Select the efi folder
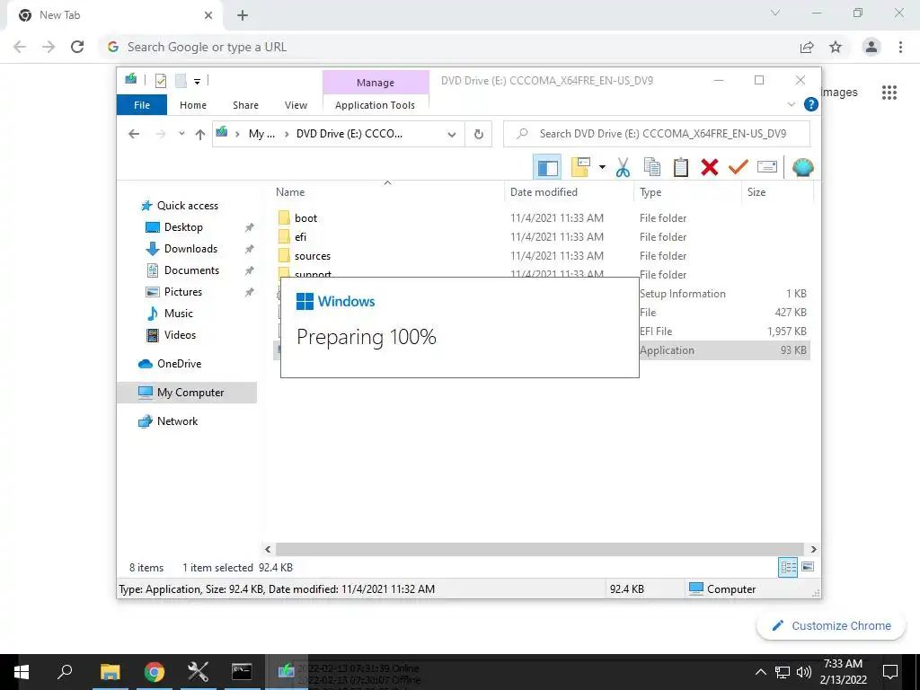Screen dimensions: 920x690 click(300, 237)
